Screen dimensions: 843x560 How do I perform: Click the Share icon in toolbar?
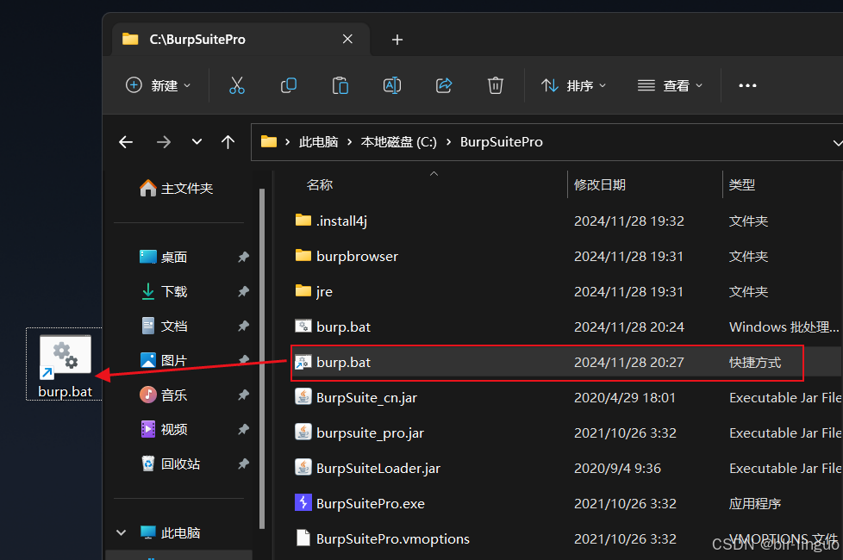tap(444, 85)
